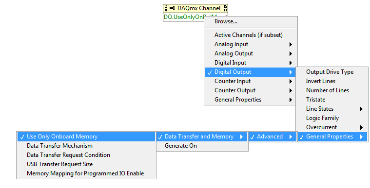Image resolution: width=370 pixels, height=188 pixels.
Task: Choose Data Transfer Mechanism
Action: click(86, 146)
